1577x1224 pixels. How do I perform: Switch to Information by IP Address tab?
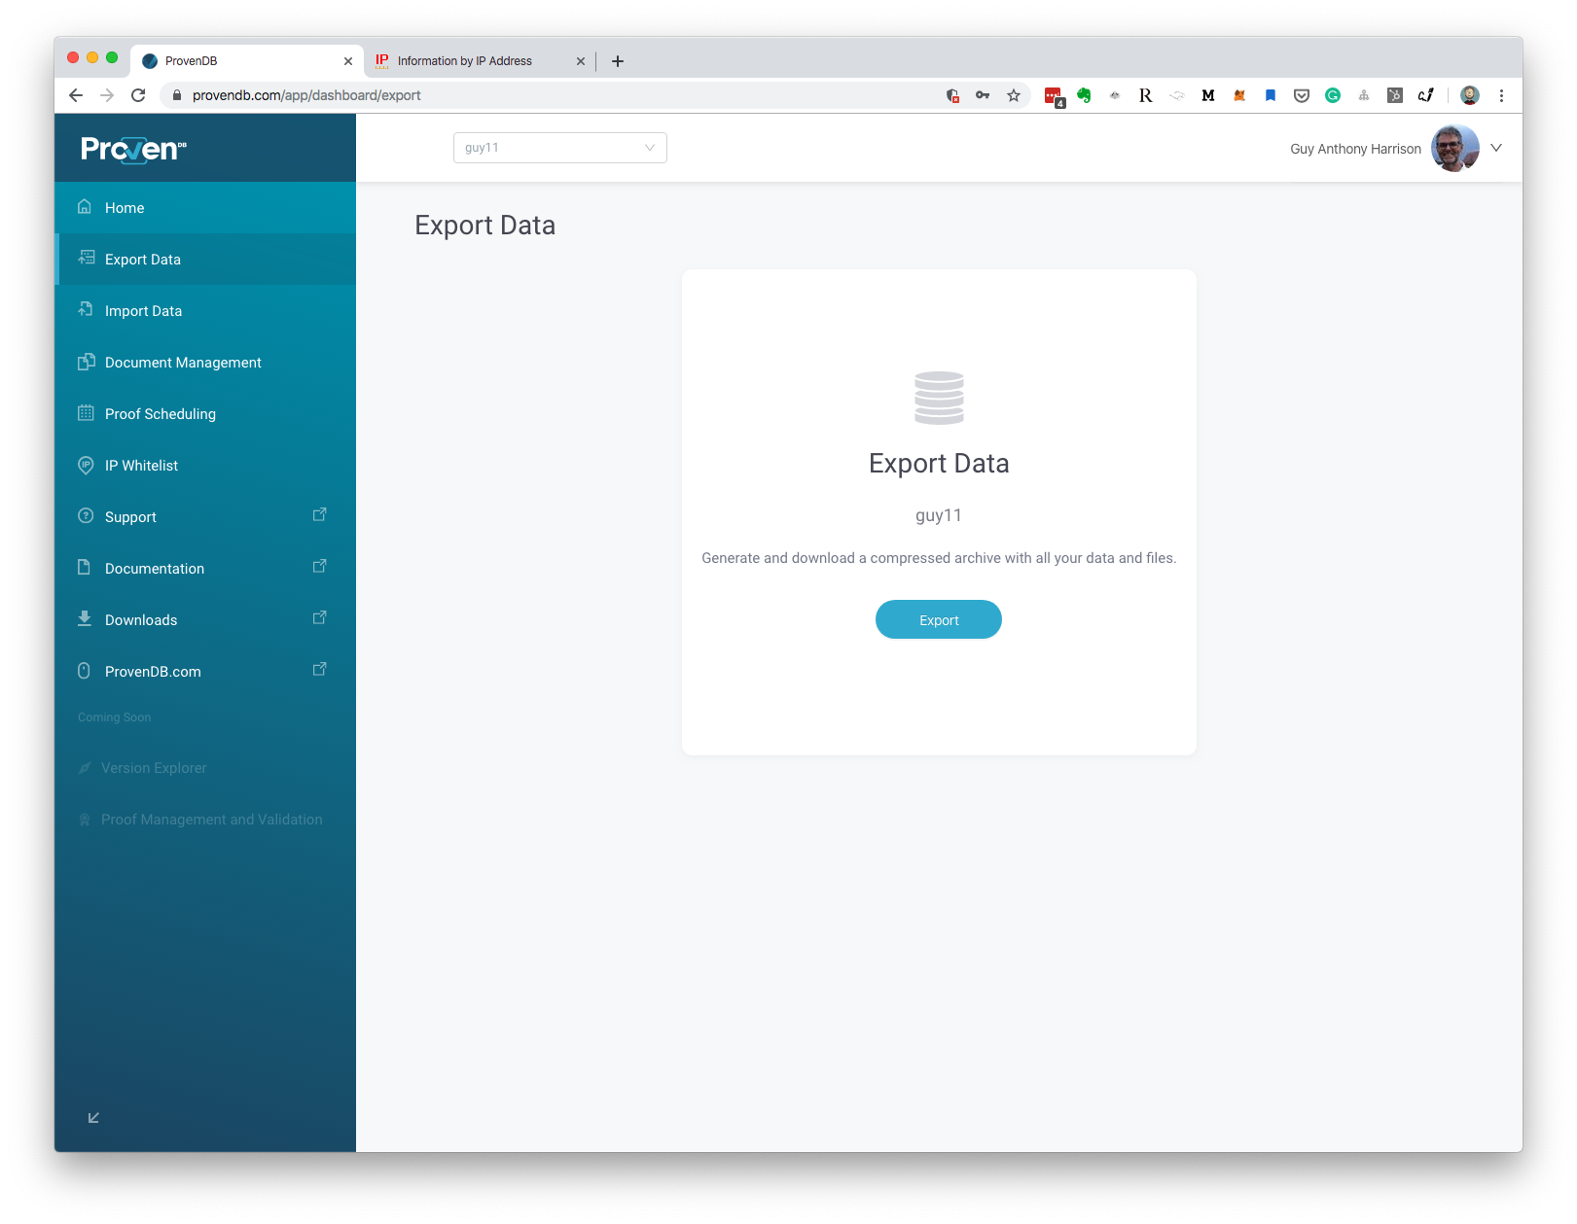[x=481, y=61]
